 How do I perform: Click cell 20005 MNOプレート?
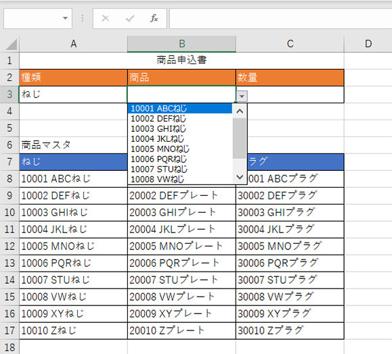(x=181, y=246)
